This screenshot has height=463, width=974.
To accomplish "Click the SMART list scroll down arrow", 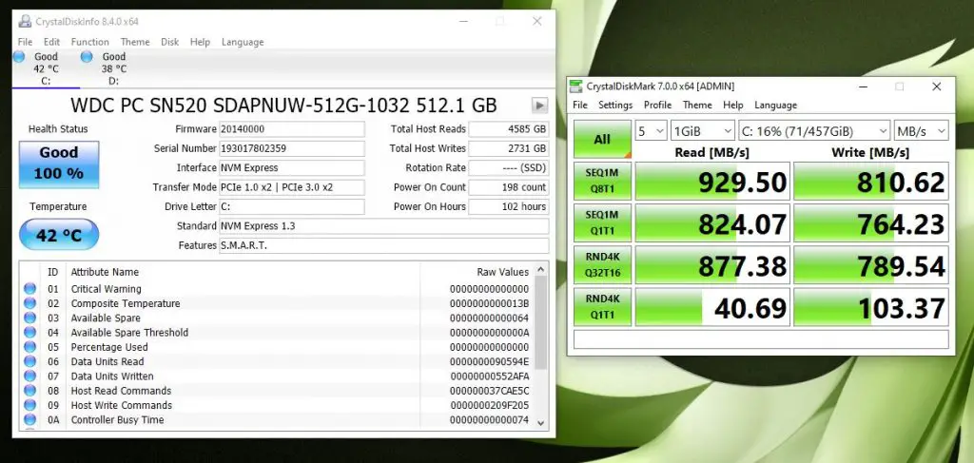I will pos(540,423).
